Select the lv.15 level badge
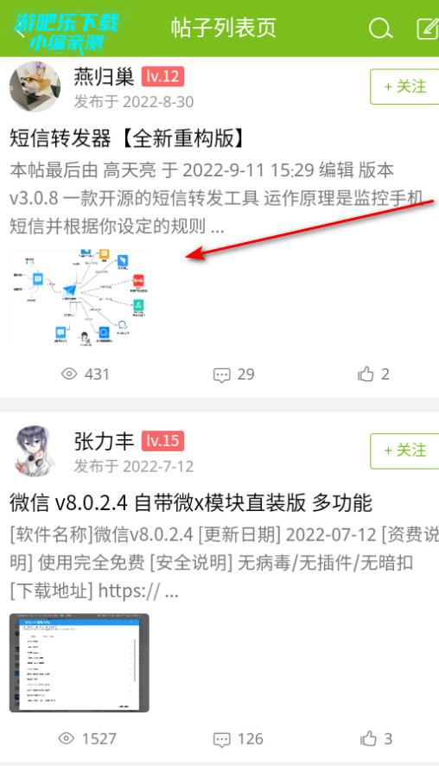This screenshot has height=766, width=439. click(162, 441)
